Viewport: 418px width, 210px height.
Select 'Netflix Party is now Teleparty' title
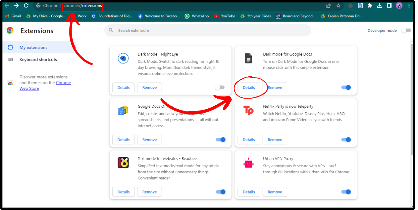coord(288,107)
